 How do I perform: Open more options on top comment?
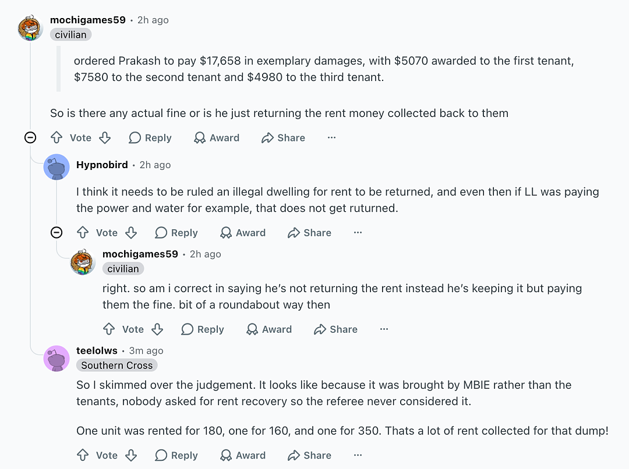pyautogui.click(x=331, y=137)
